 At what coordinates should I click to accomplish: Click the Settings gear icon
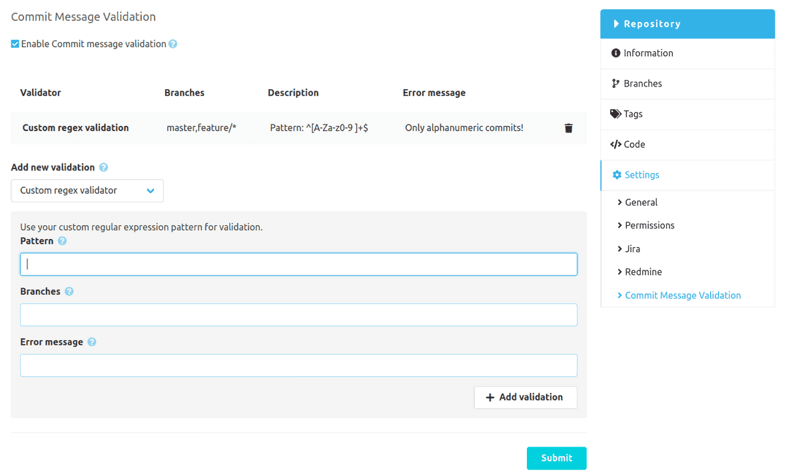pyautogui.click(x=614, y=174)
